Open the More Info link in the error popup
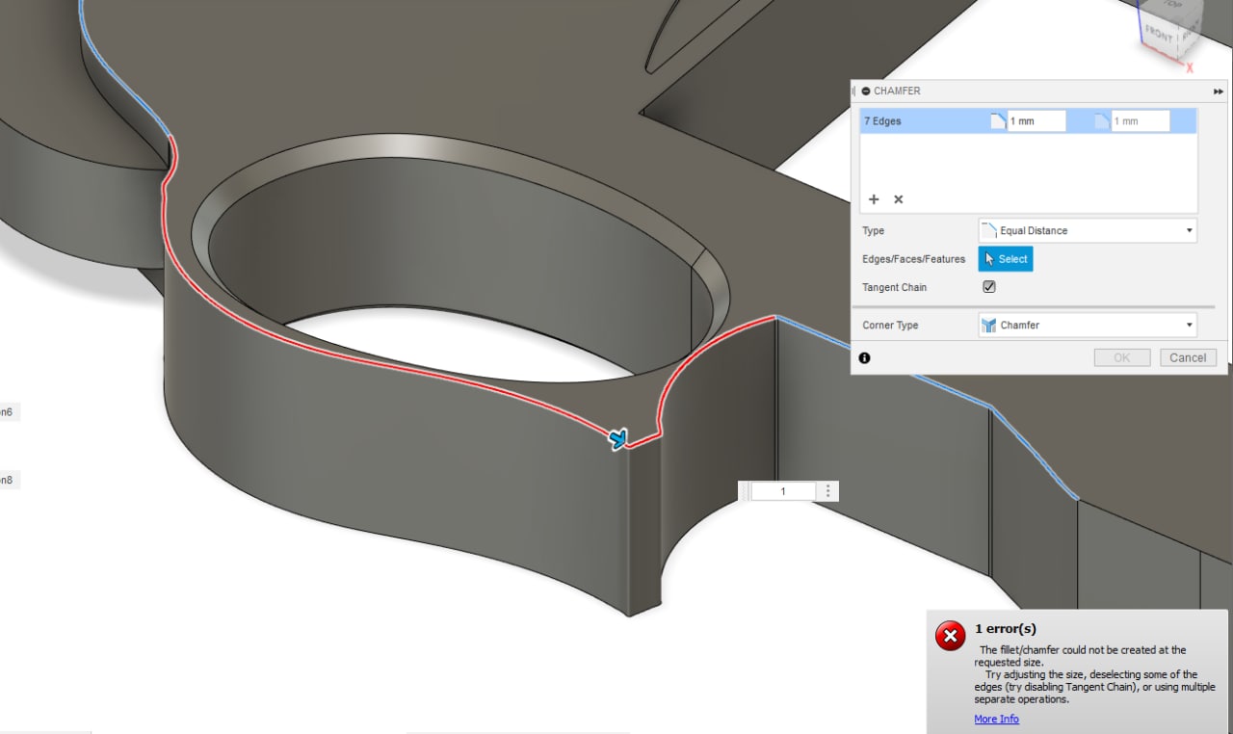1233x734 pixels. pyautogui.click(x=996, y=720)
